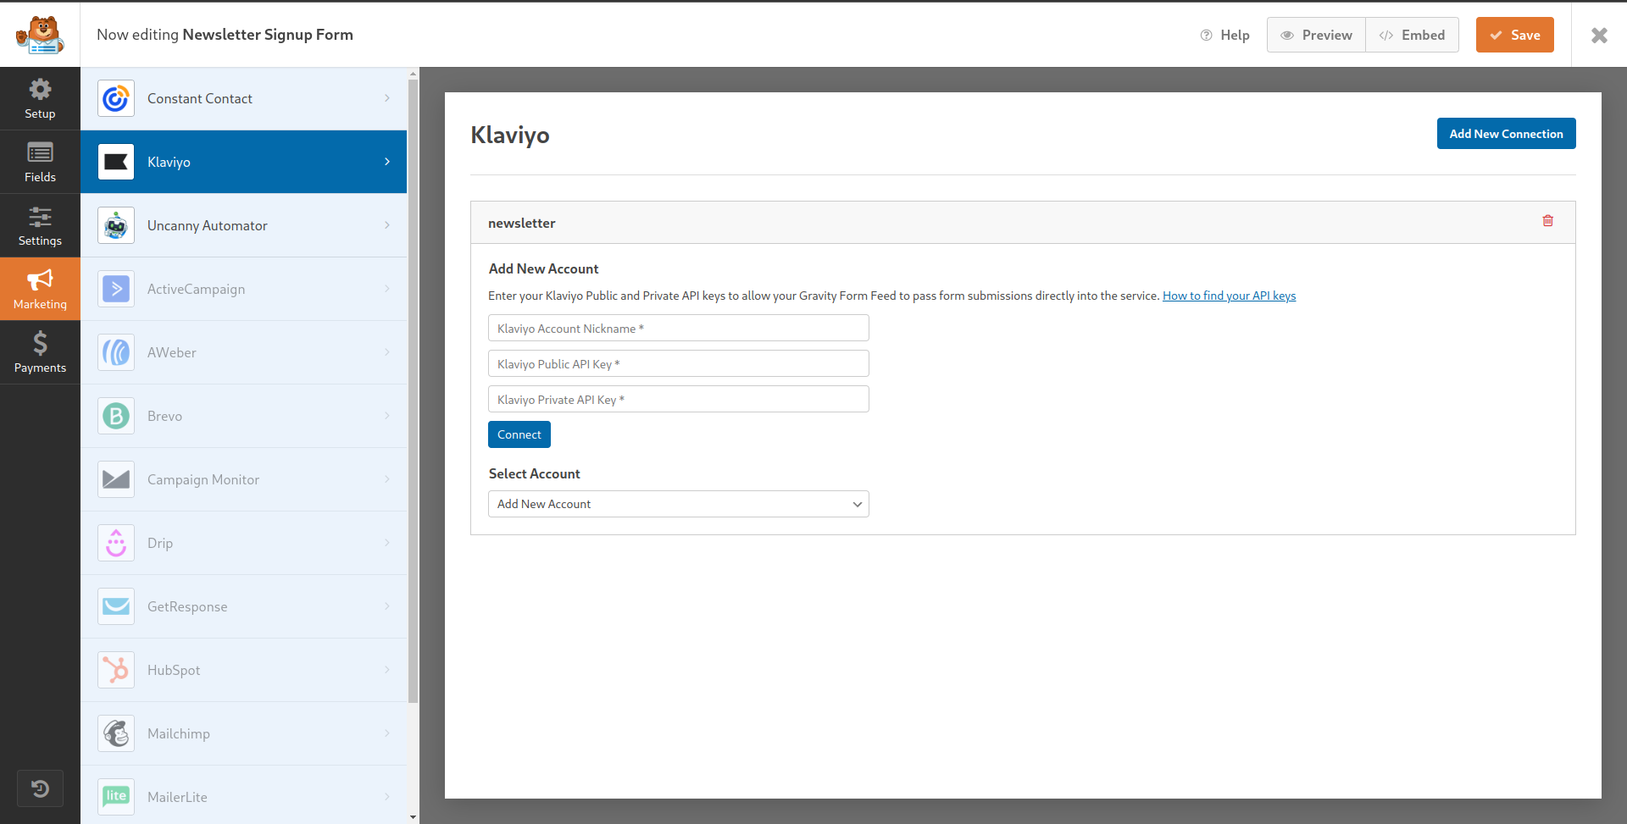This screenshot has width=1627, height=824.
Task: Click the WPForms bear logo
Action: 40,35
